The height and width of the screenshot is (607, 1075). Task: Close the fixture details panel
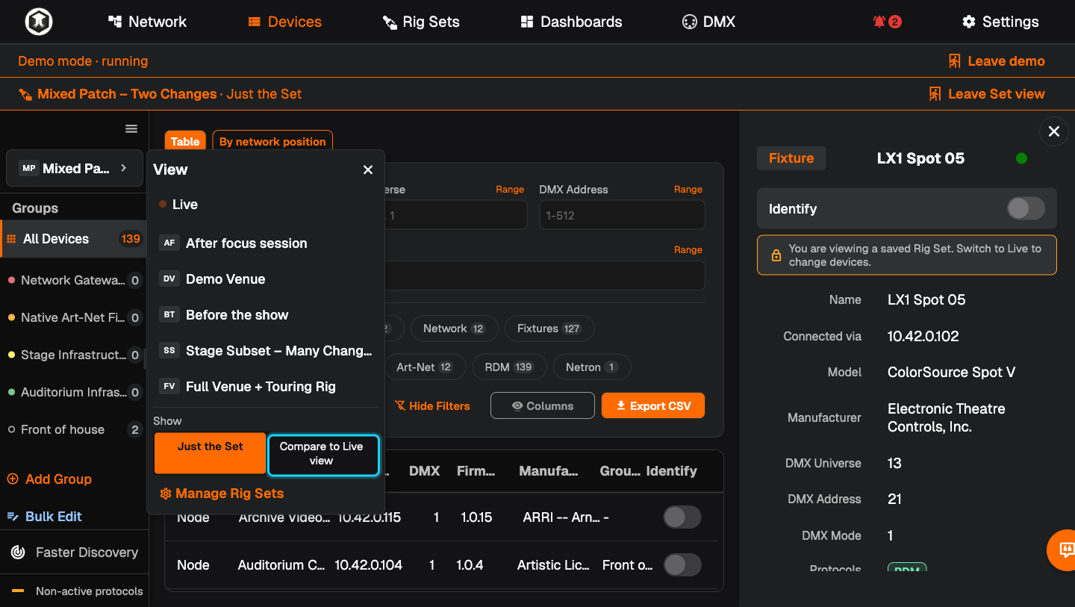pyautogui.click(x=1054, y=131)
